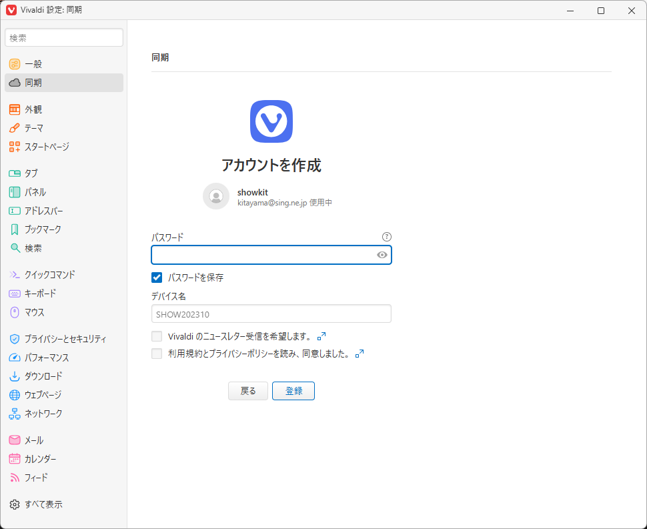Select the アドレスバー label in sidebar
The height and width of the screenshot is (529, 647).
(x=44, y=211)
